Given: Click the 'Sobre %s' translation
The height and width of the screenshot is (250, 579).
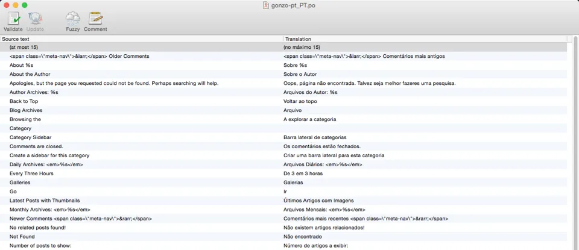Looking at the screenshot, I should tap(295, 65).
